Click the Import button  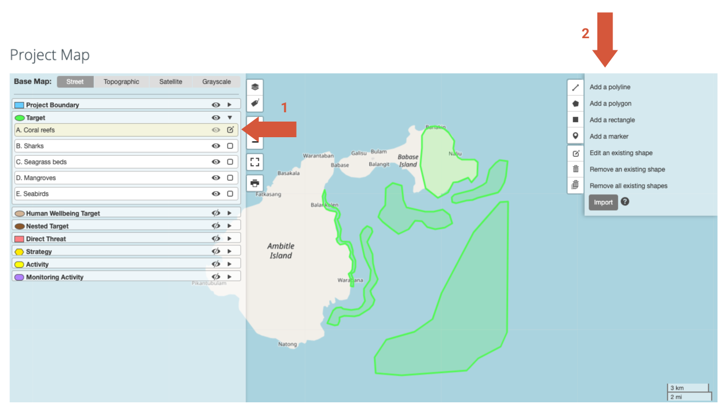tap(603, 202)
